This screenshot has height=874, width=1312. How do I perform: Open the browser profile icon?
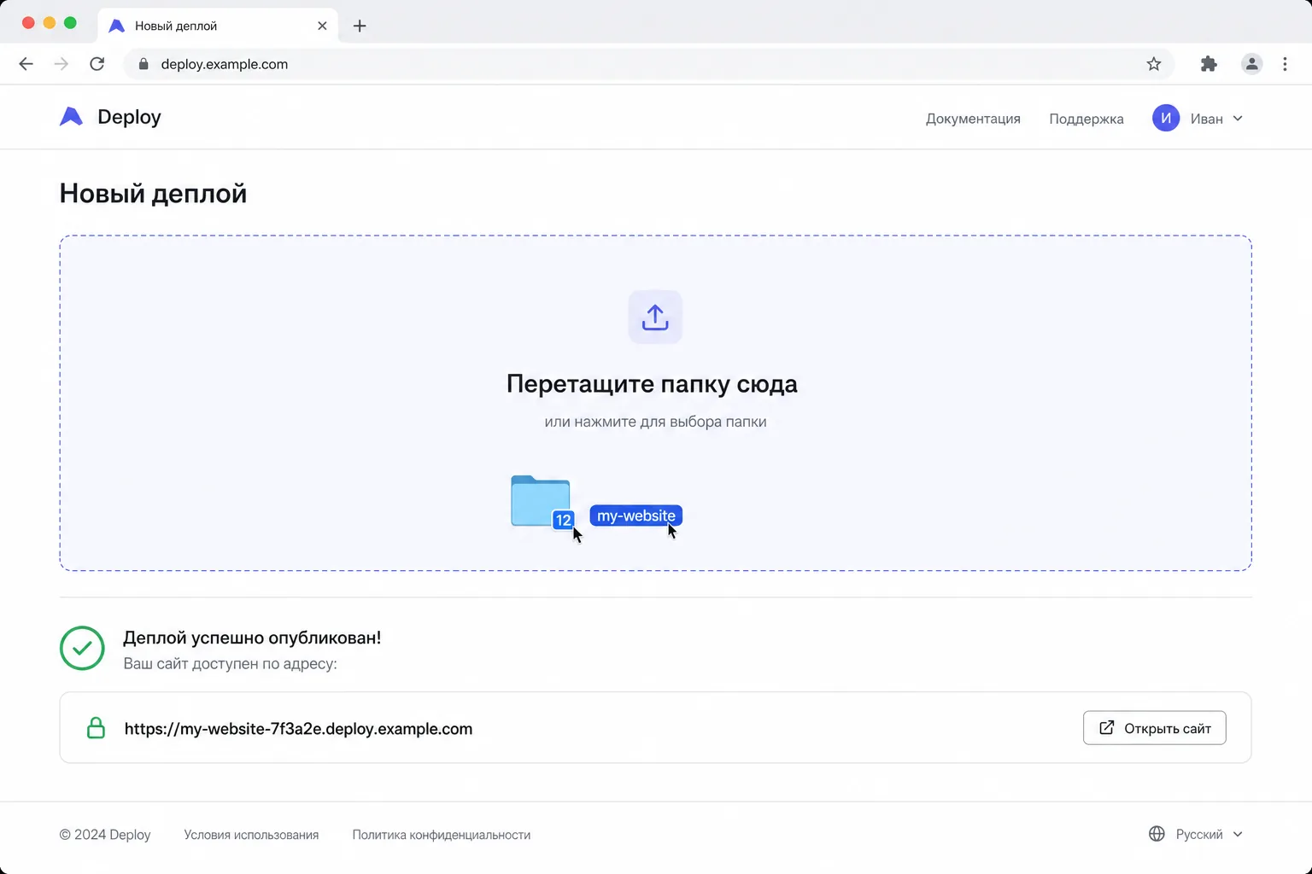pyautogui.click(x=1251, y=64)
